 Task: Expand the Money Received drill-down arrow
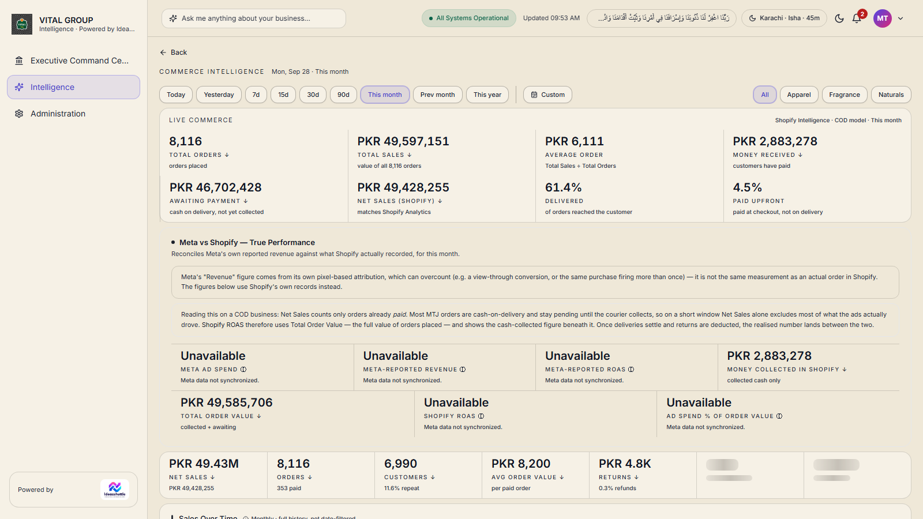[x=801, y=155]
